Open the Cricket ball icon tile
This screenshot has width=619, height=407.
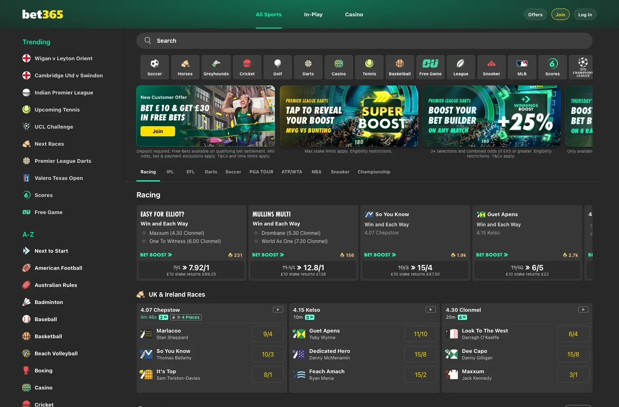coord(247,67)
